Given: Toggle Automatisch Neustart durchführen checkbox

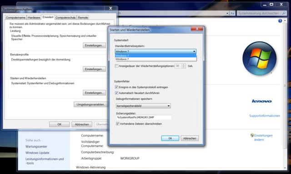Looking at the screenshot, I should tap(116, 93).
